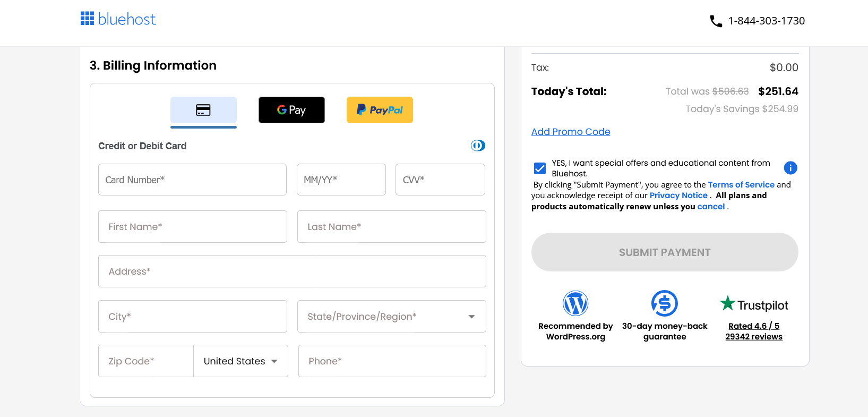Open the Terms of Service link
This screenshot has width=868, height=417.
741,185
